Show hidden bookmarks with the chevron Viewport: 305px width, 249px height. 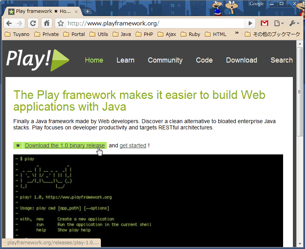click(237, 33)
